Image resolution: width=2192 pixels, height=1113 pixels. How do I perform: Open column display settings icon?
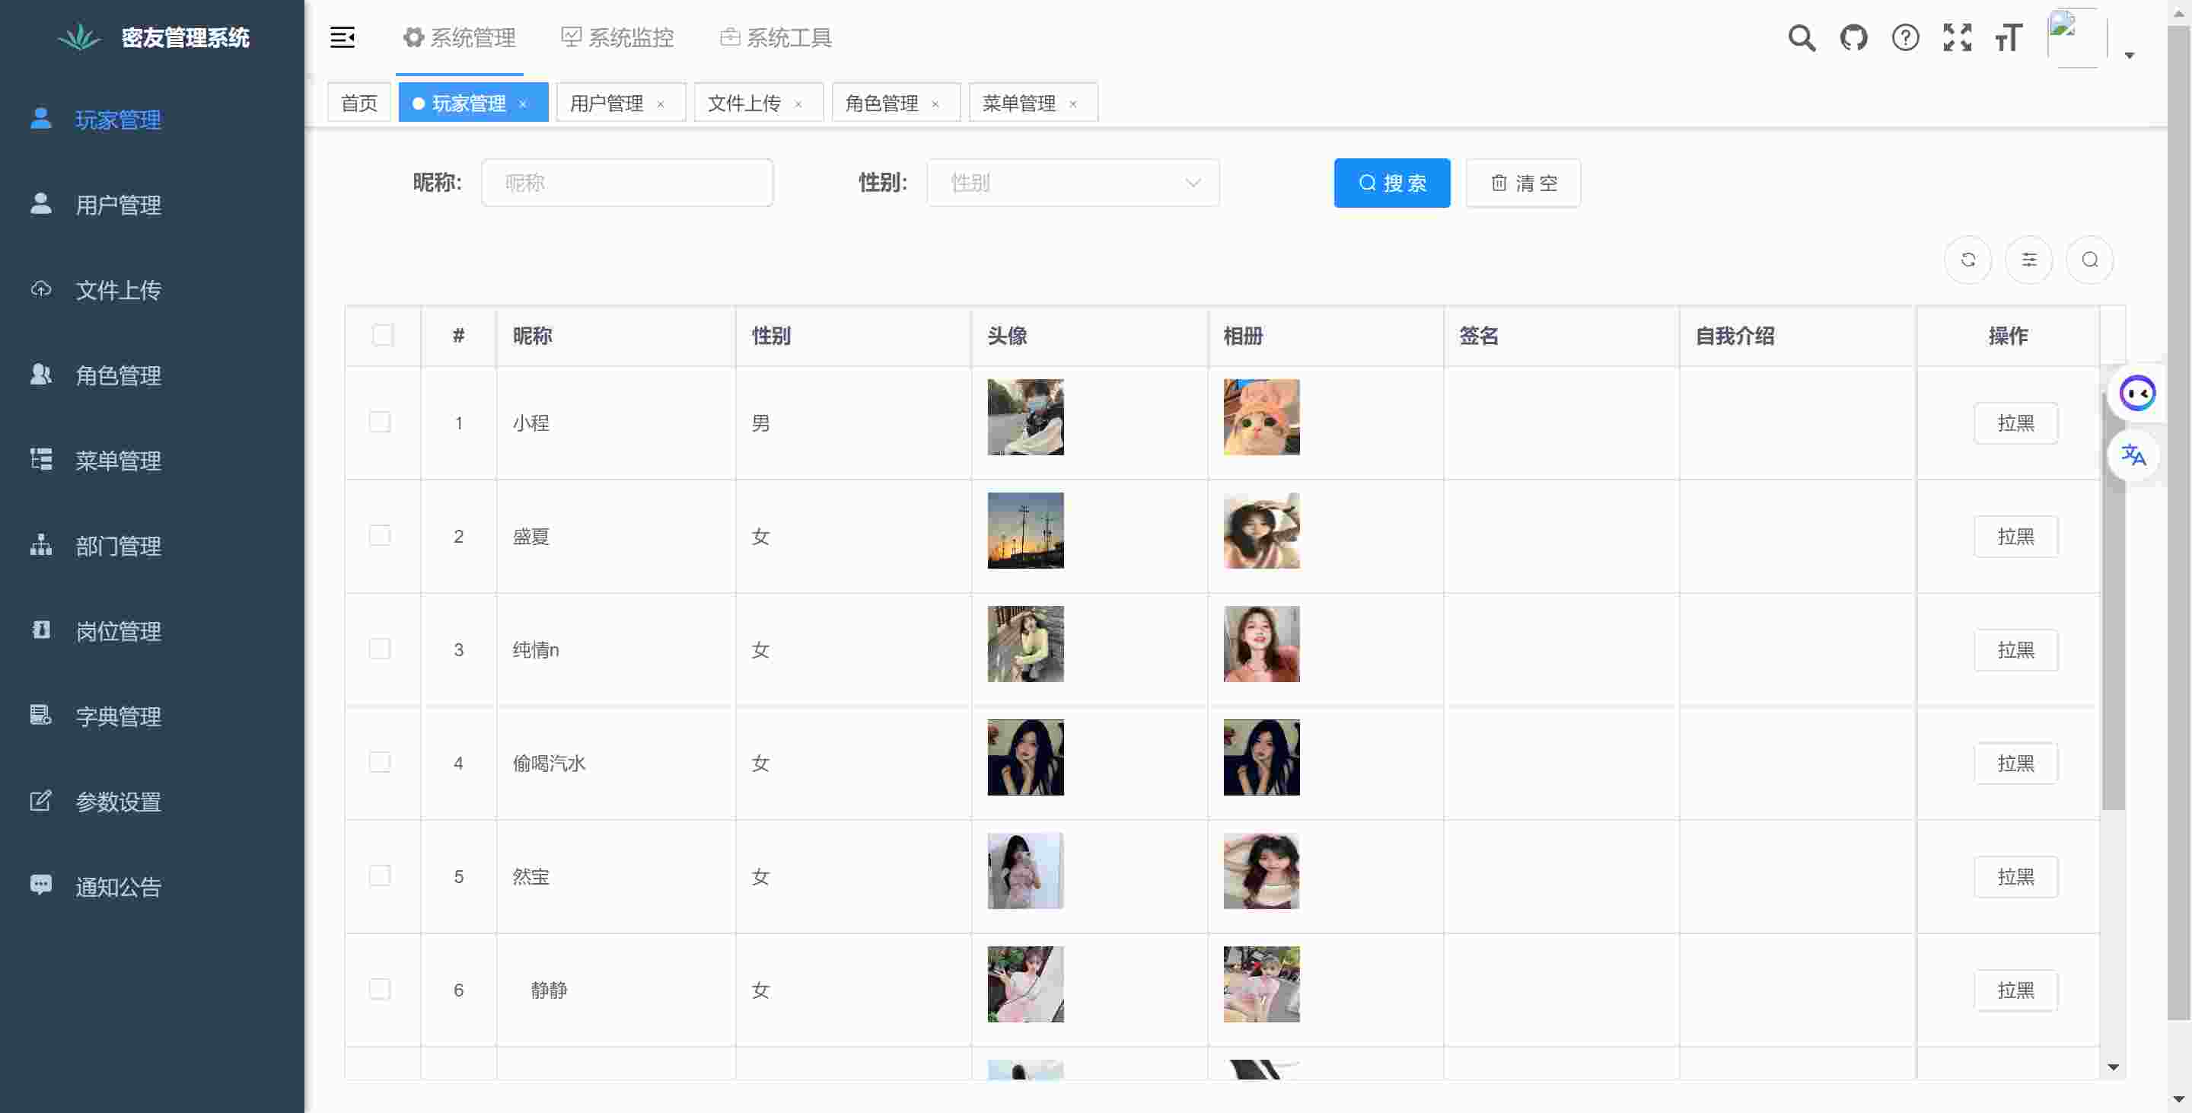click(2028, 260)
